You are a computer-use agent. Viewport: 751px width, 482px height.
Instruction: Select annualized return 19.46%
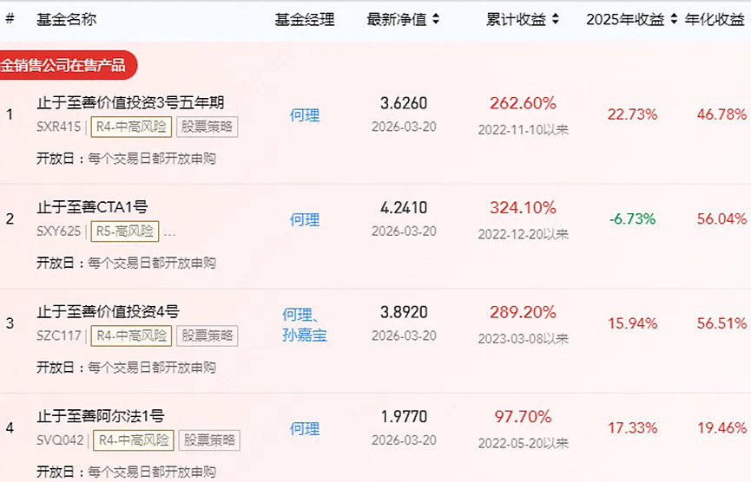pyautogui.click(x=721, y=428)
